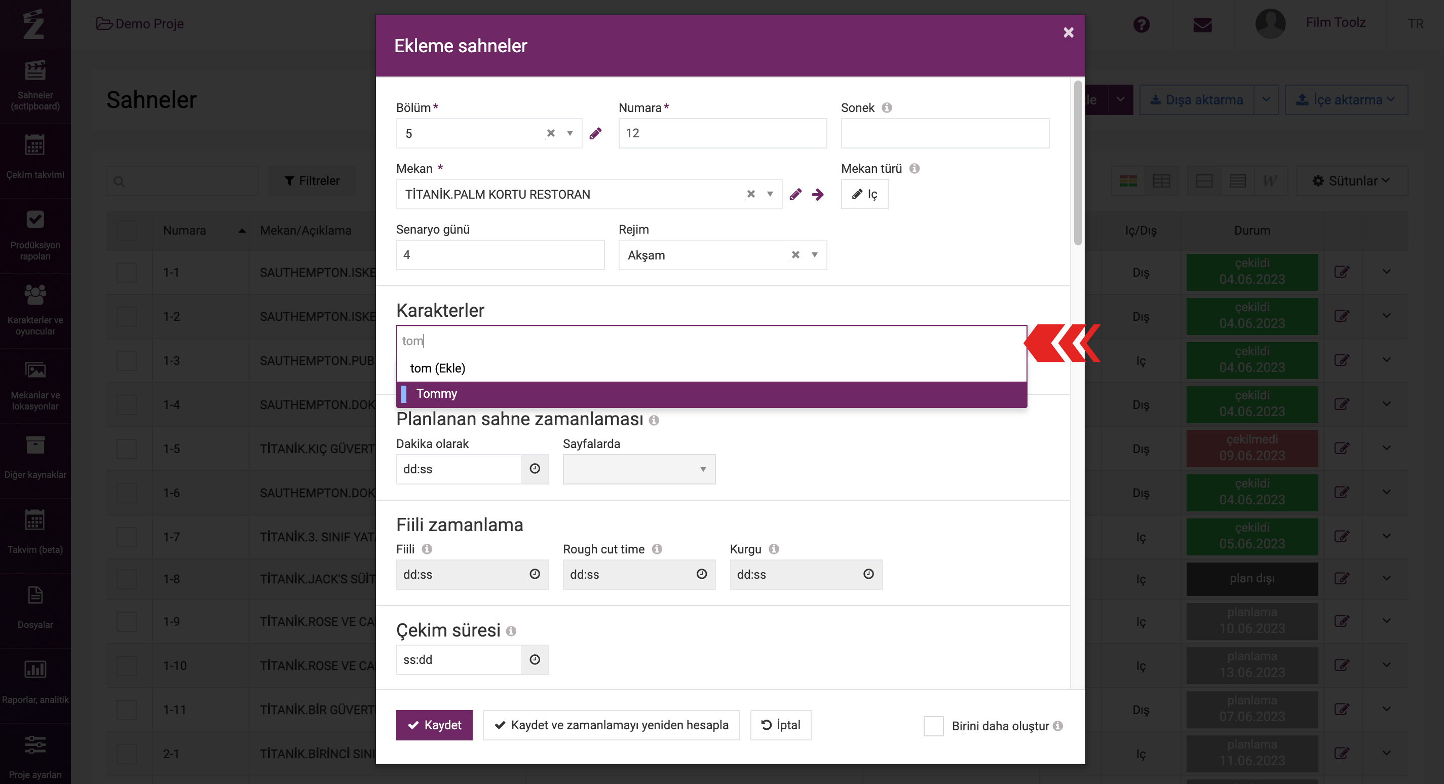The width and height of the screenshot is (1444, 784).
Task: Click the Mekan türü info icon
Action: (x=914, y=169)
